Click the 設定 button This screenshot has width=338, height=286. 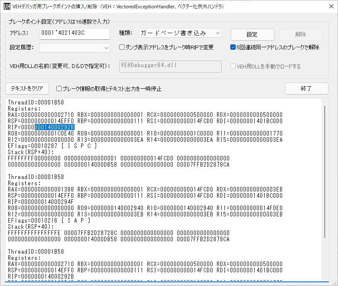click(252, 34)
